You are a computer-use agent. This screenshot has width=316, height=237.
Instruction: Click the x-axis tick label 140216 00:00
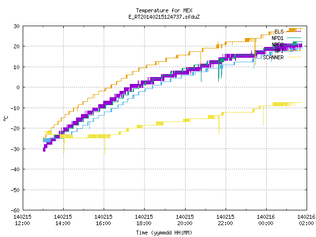coord(266,220)
